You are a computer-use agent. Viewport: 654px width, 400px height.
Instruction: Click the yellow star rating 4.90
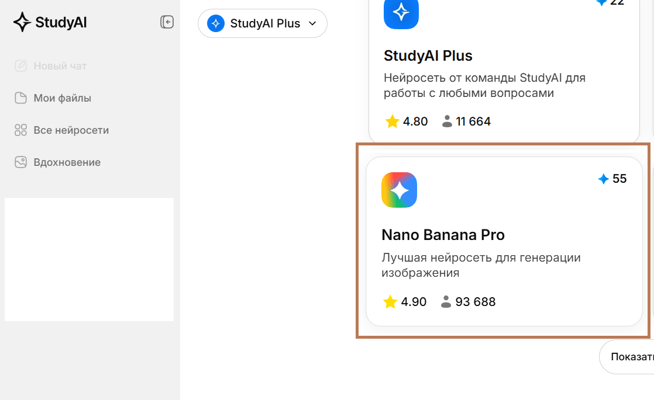[390, 302]
